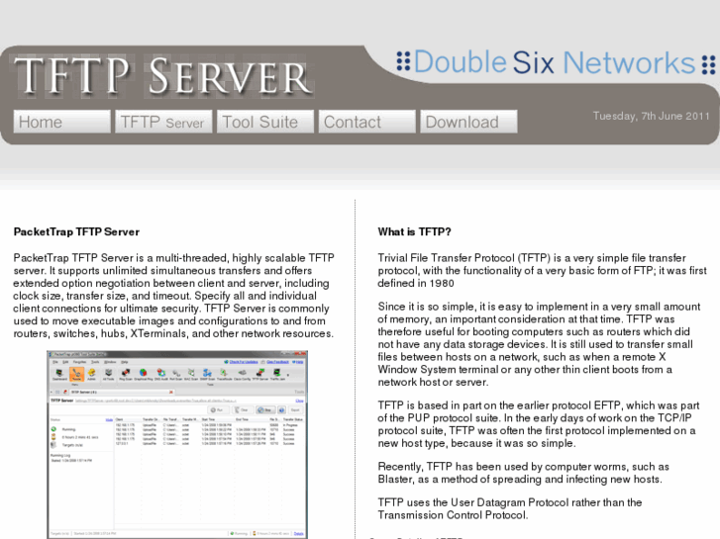
Task: Select the Download navigation button
Action: pyautogui.click(x=468, y=122)
